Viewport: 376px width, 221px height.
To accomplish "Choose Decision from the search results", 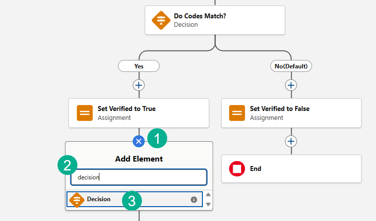I will tap(99, 199).
